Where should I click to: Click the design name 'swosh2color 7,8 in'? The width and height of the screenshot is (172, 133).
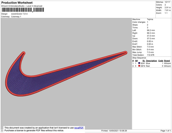coord(19,14)
